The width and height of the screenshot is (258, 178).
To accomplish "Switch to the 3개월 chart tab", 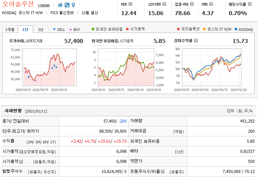I will 10,30.
